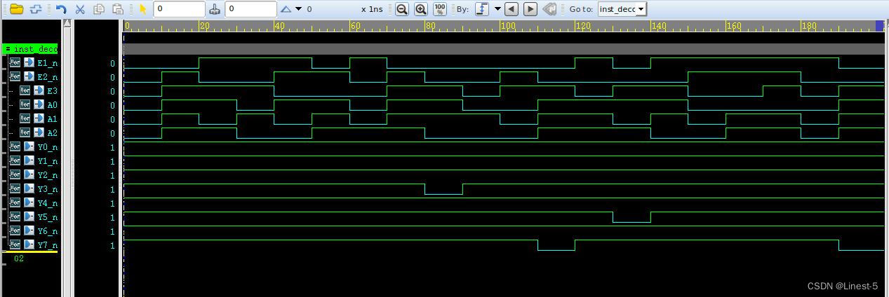Click the x 1ns time unit label
Screen dimensions: 889x297
[x=372, y=9]
